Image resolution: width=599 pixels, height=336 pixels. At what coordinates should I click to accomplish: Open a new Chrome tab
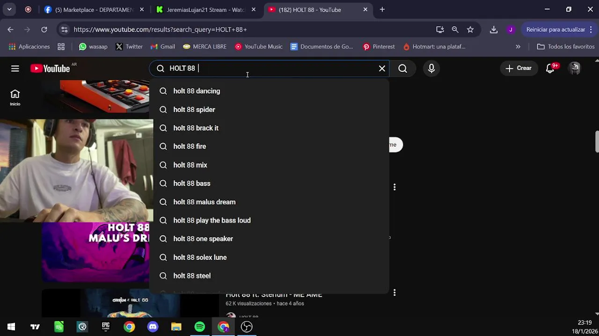(x=382, y=9)
